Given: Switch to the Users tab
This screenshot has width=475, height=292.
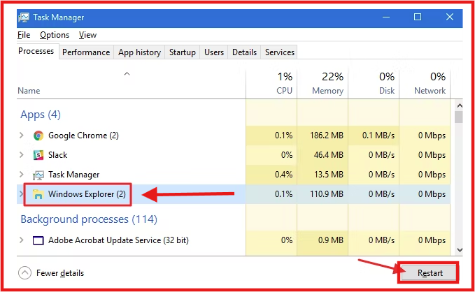Looking at the screenshot, I should 214,52.
